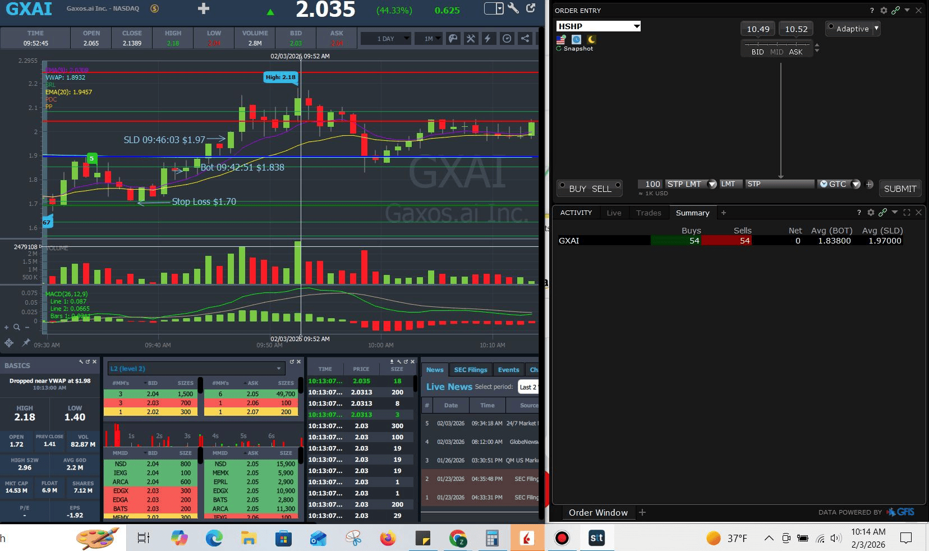Image resolution: width=929 pixels, height=551 pixels.
Task: Open the chart tools crossed-wrench icon
Action: pyautogui.click(x=471, y=39)
